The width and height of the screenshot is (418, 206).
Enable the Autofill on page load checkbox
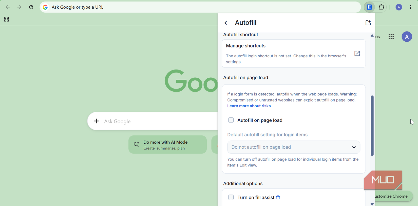click(x=231, y=120)
